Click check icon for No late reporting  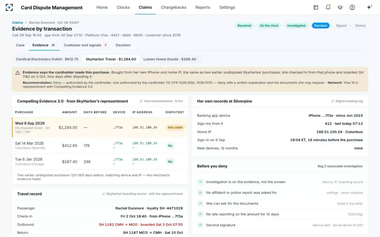pos(200,214)
